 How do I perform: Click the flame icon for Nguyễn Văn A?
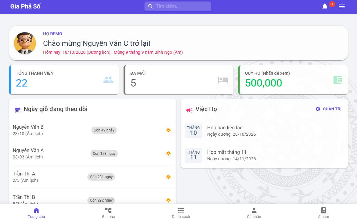pos(168,154)
